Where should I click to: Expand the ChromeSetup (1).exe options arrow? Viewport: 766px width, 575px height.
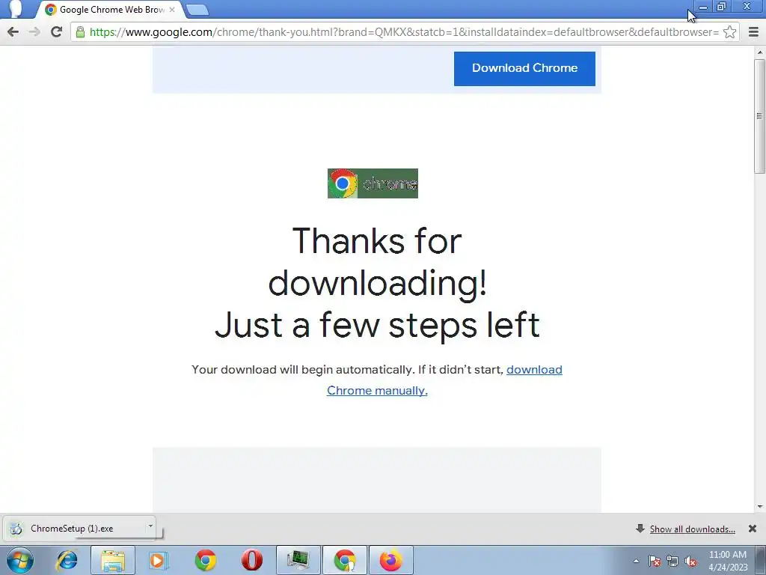[x=150, y=526]
